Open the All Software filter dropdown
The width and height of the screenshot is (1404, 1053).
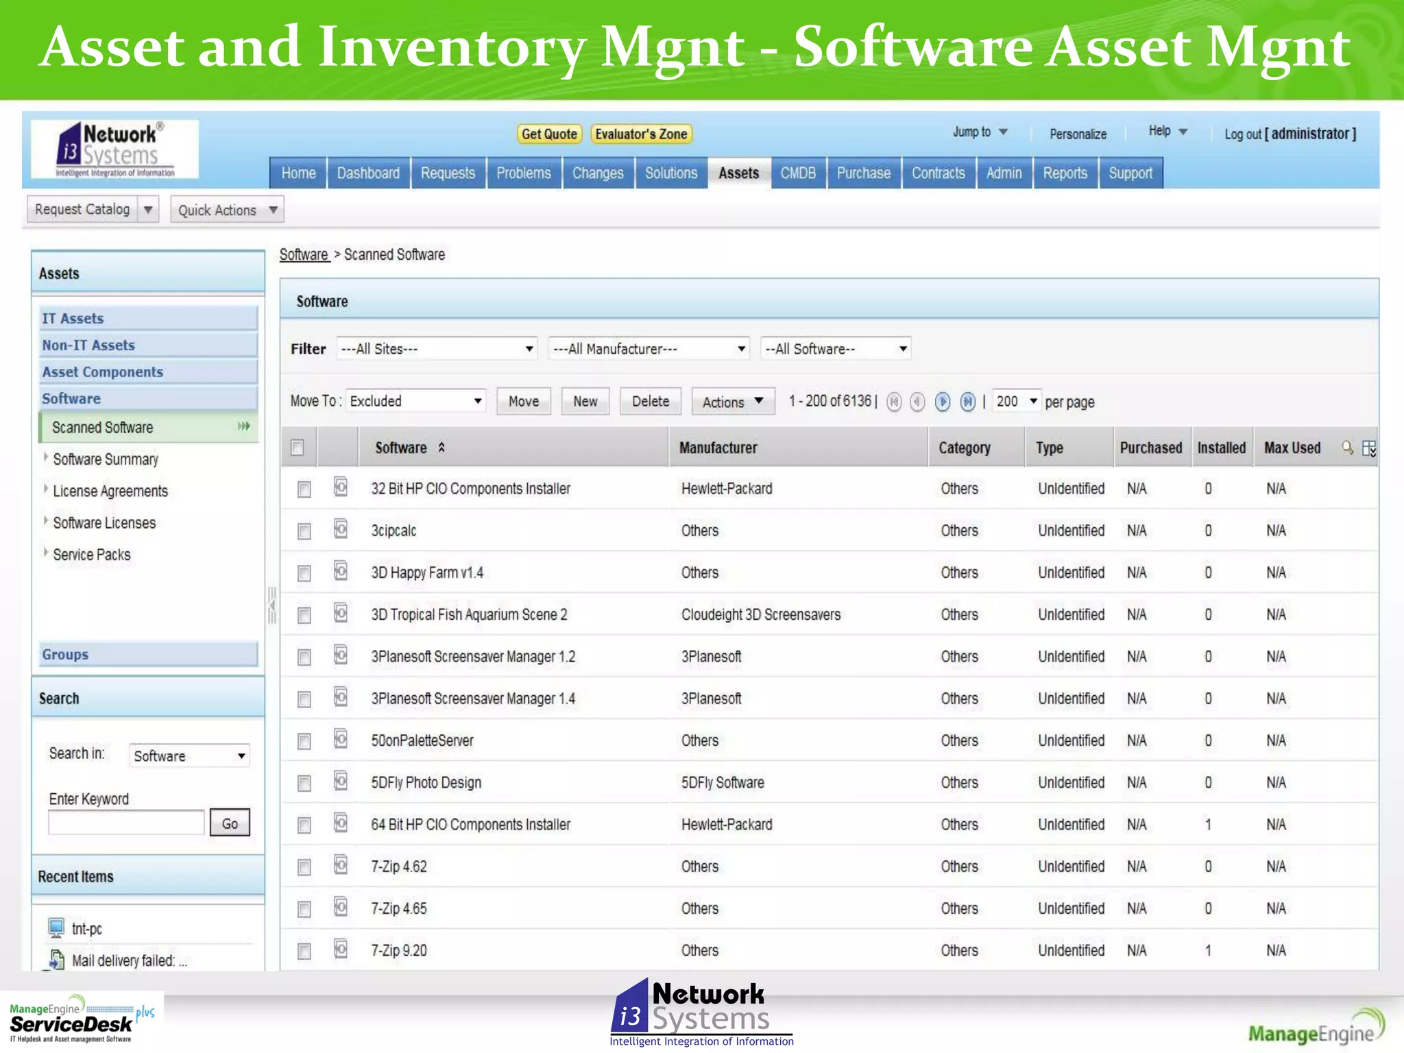pos(836,349)
